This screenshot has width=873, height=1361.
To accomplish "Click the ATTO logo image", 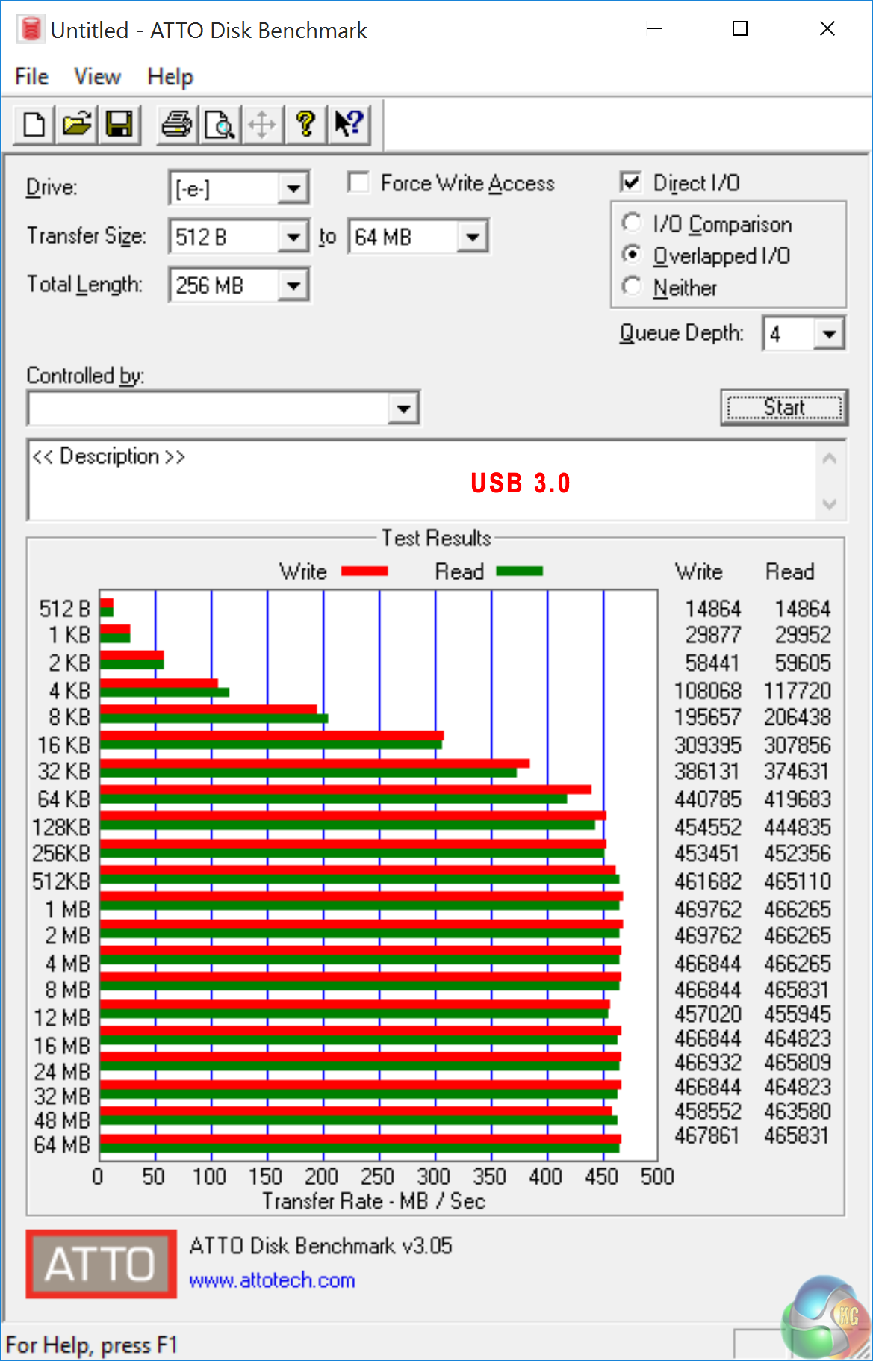I will pos(102,1264).
